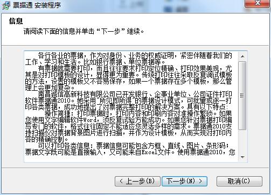Click the scrollbar down arrow
271x195 pixels.
(242, 157)
